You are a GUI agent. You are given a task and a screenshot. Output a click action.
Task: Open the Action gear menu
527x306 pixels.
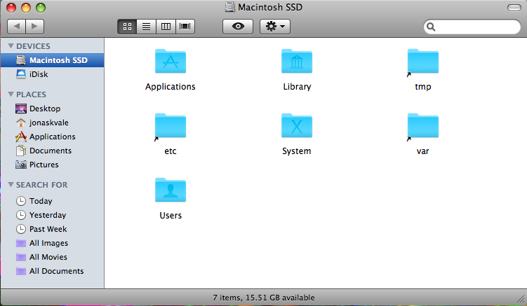(275, 27)
